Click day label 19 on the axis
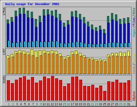137x107 pixels. tap(80, 104)
